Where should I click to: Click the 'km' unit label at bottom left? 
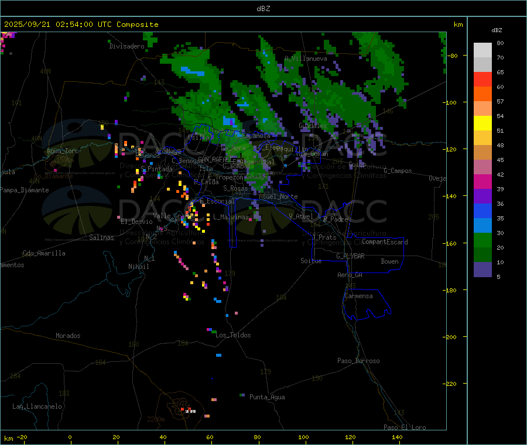click(8, 439)
